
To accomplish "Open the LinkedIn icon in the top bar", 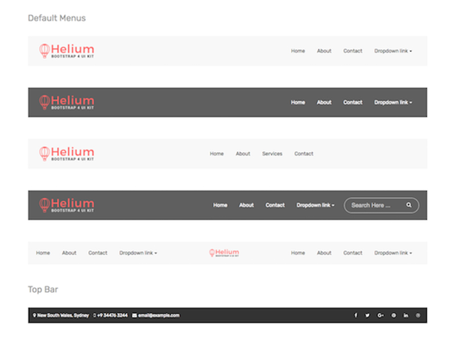I will pyautogui.click(x=406, y=315).
